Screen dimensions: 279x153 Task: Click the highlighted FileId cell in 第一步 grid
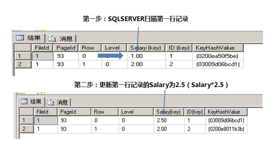point(43,56)
